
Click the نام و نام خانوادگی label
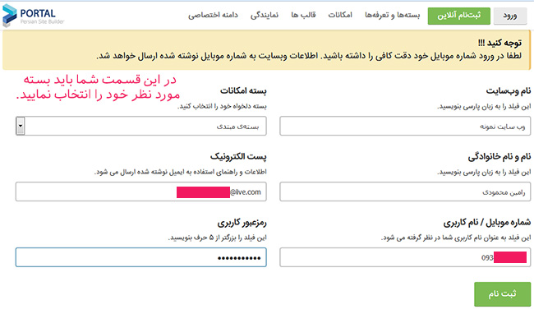click(499, 156)
